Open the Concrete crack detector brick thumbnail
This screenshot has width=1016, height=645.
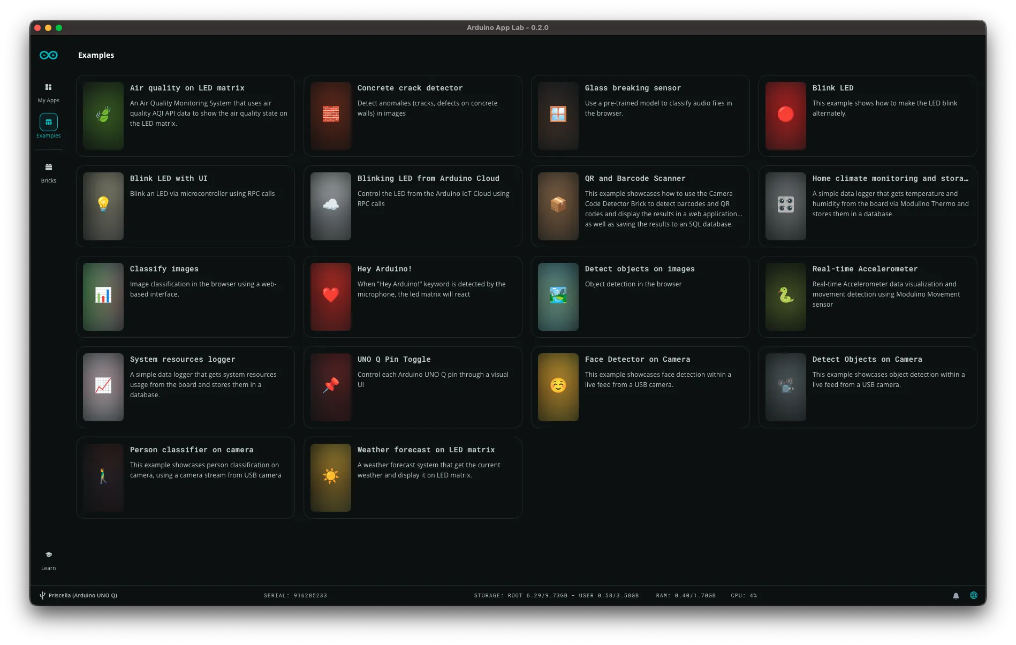[x=331, y=116]
